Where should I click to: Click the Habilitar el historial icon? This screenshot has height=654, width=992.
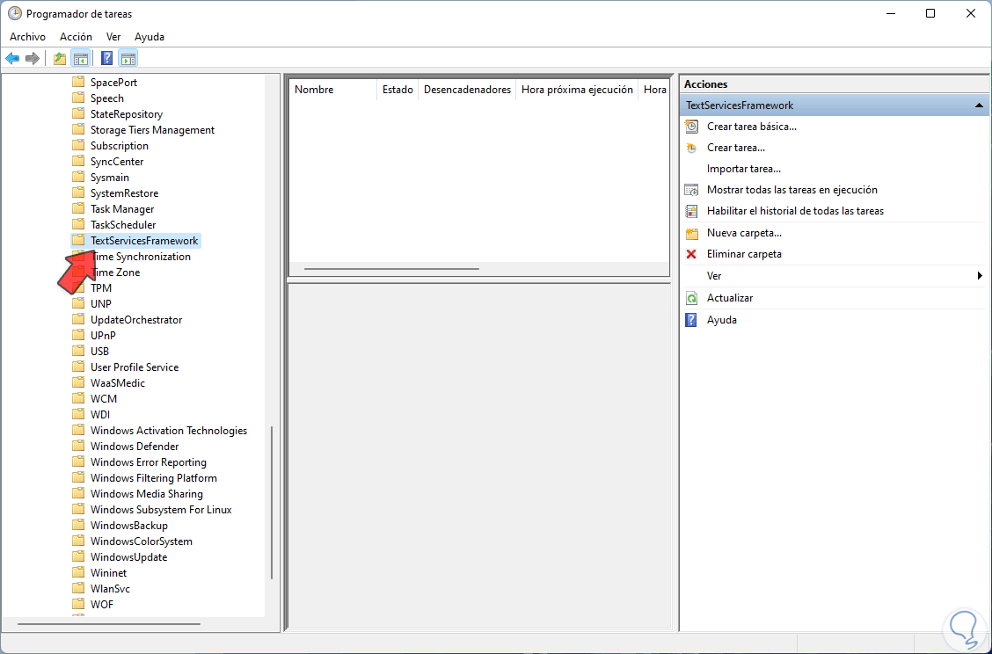pos(691,211)
